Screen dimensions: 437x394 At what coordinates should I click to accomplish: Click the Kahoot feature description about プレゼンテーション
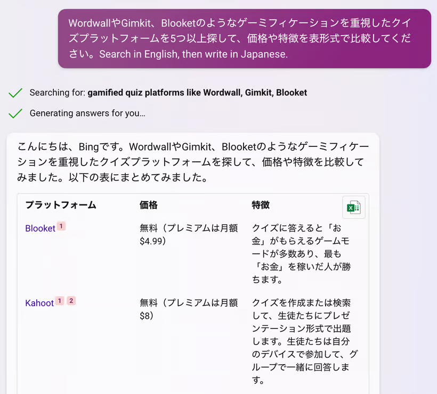301,341
